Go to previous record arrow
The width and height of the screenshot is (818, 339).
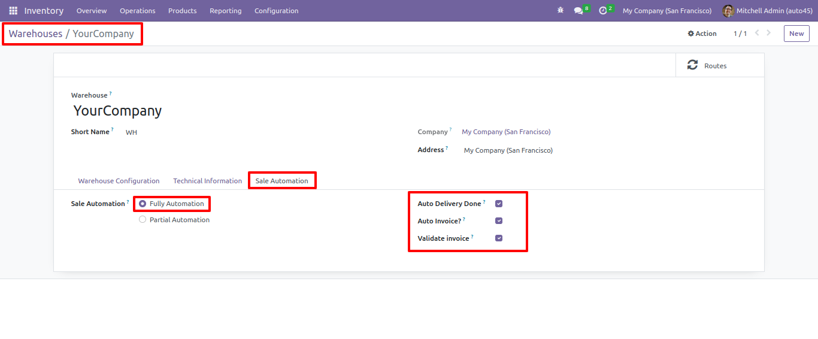[757, 33]
